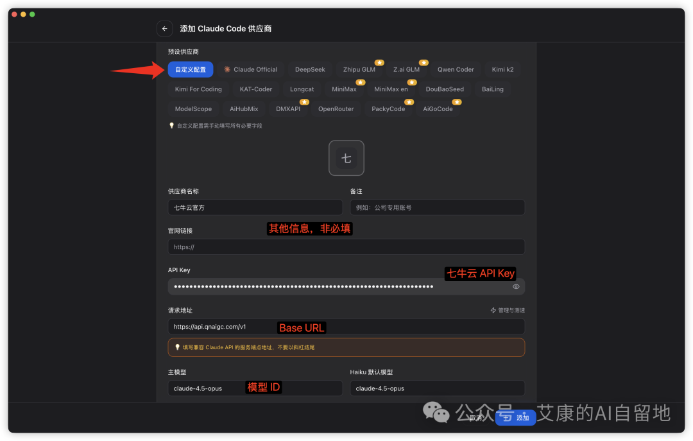693x441 pixels.
Task: Select the DouBaoSeed preset
Action: click(x=445, y=89)
